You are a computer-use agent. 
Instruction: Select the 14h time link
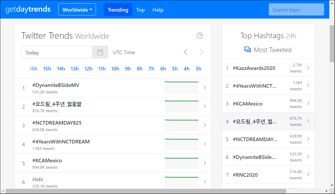61,69
